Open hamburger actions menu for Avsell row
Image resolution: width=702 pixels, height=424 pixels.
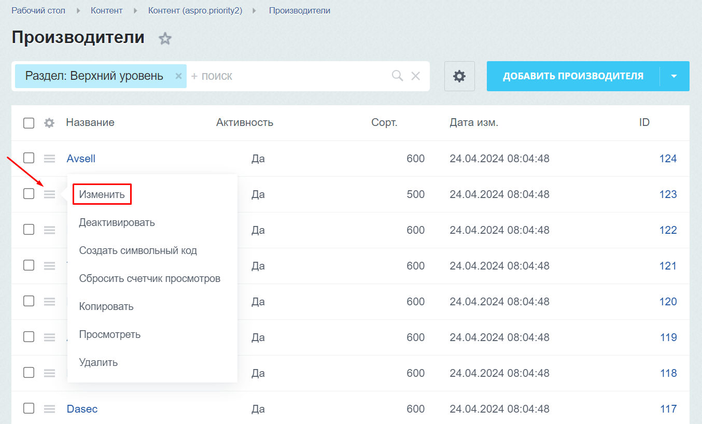tap(49, 159)
